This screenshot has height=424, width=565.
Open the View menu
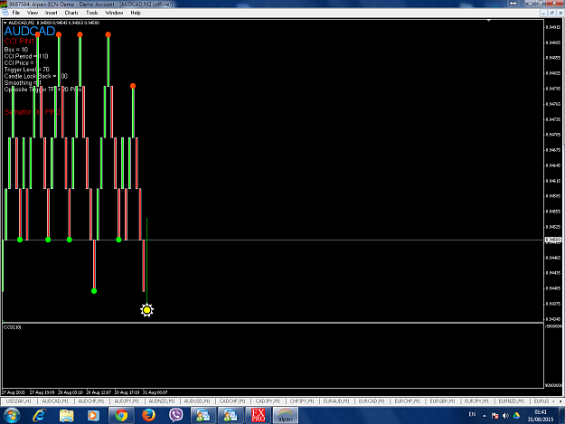click(x=32, y=13)
